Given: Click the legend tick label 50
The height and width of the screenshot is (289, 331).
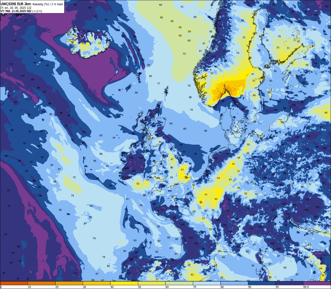Looking at the screenshot, I should click(139, 287).
